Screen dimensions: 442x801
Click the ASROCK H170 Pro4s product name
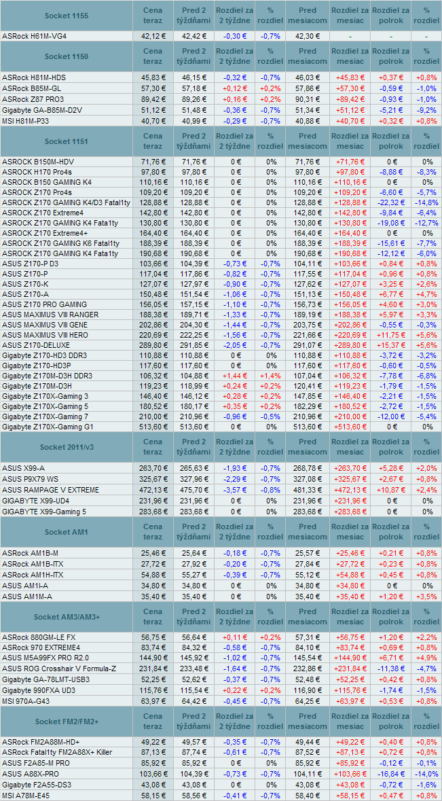36,172
